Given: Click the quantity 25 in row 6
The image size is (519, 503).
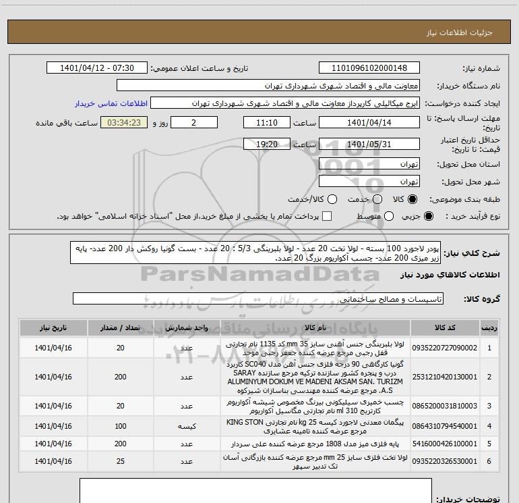Looking at the screenshot, I should pyautogui.click(x=121, y=461).
